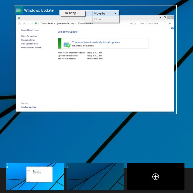Image resolution: width=193 pixels, height=193 pixels.
Task: Go forward with the forward arrow
Action: [x=24, y=23]
